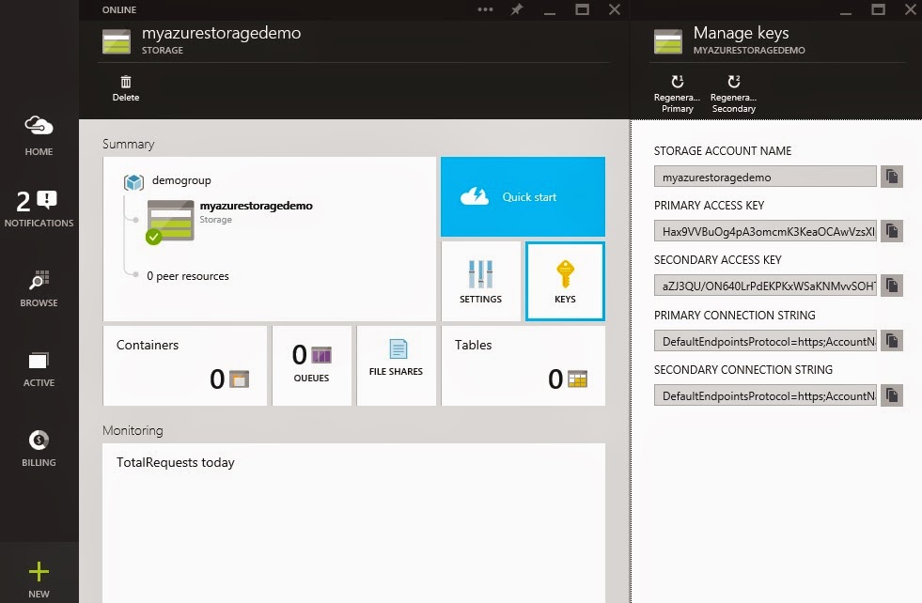Click the Monitoring section heading
Screen dimensions: 922x603
[133, 430]
